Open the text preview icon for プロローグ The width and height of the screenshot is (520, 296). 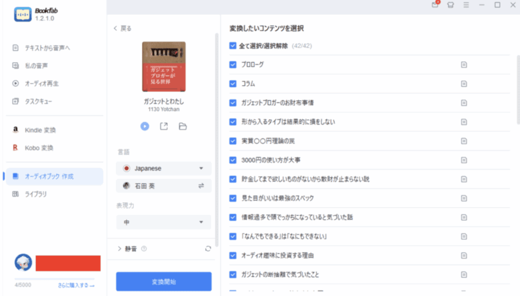click(x=464, y=64)
